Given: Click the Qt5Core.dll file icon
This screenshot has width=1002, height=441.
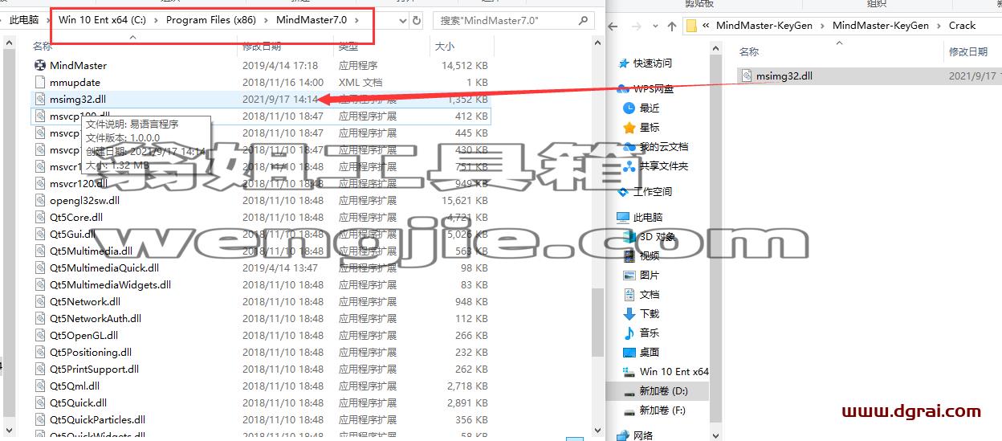Looking at the screenshot, I should tap(40, 217).
